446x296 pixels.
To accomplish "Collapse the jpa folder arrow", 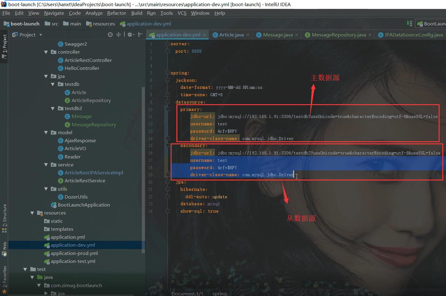I will 46,76.
